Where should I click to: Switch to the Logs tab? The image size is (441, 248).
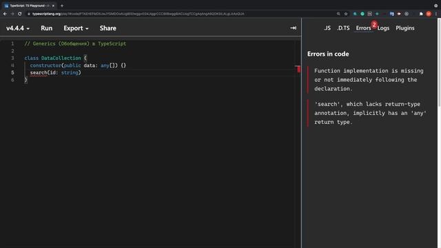383,28
